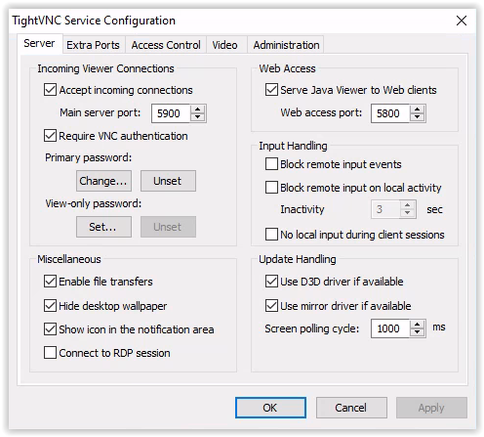This screenshot has height=437, width=484.
Task: Click the Inactivity seconds field
Action: coord(385,209)
